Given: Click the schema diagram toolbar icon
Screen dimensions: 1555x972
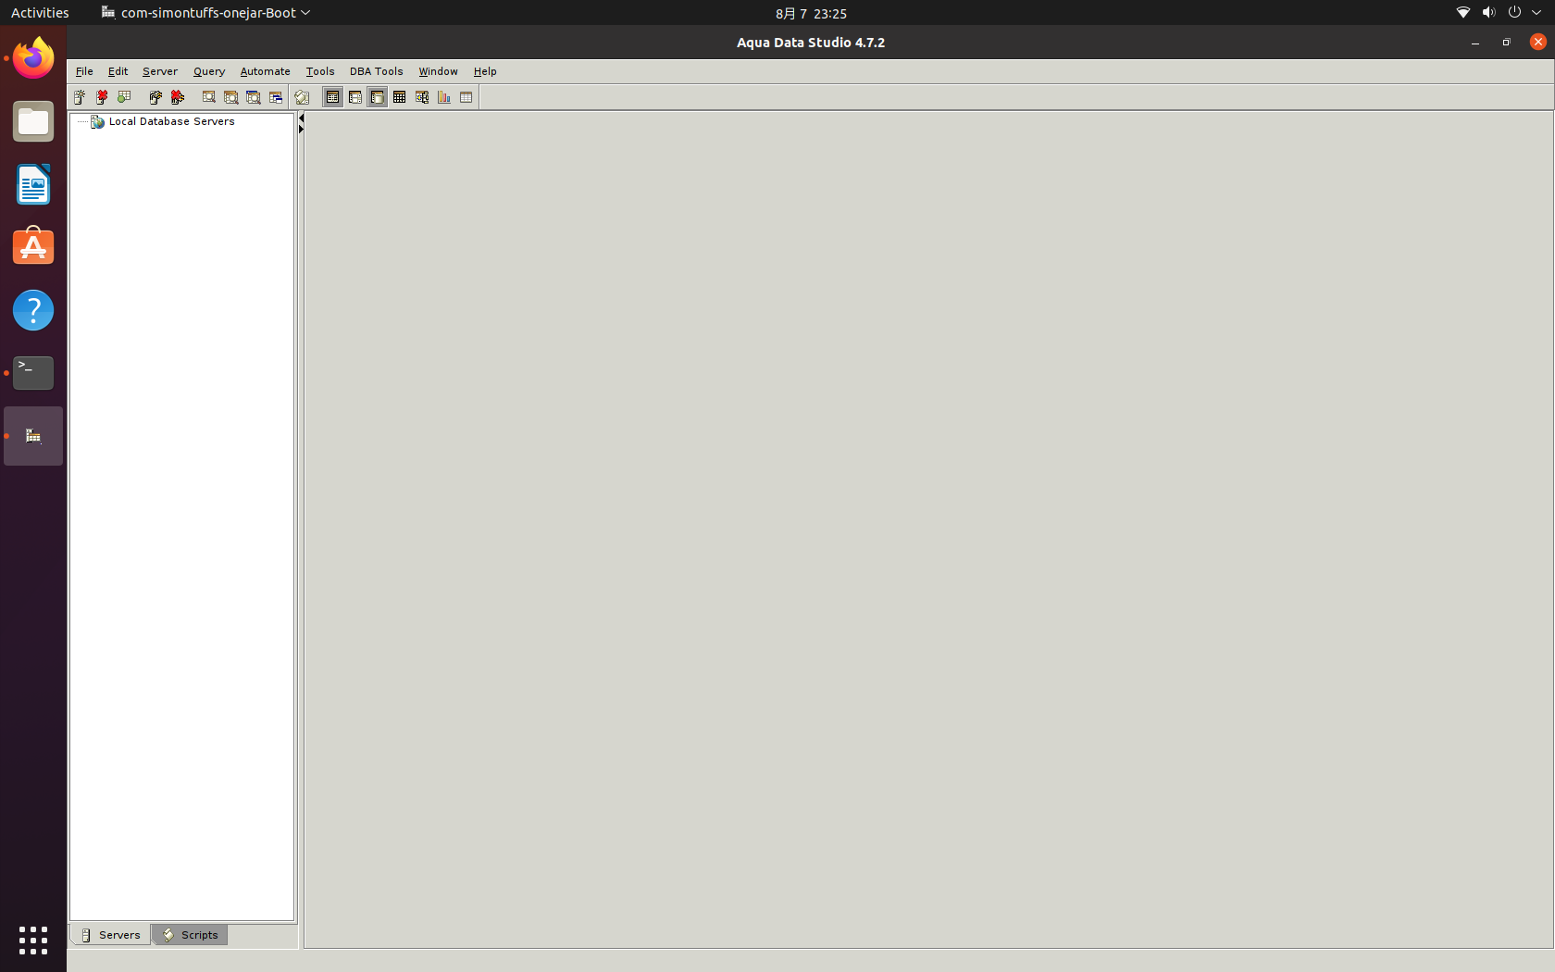Looking at the screenshot, I should (x=422, y=97).
